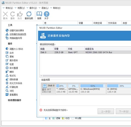Collapse the 工具 section arrow
131x127 pixels.
tap(37, 25)
